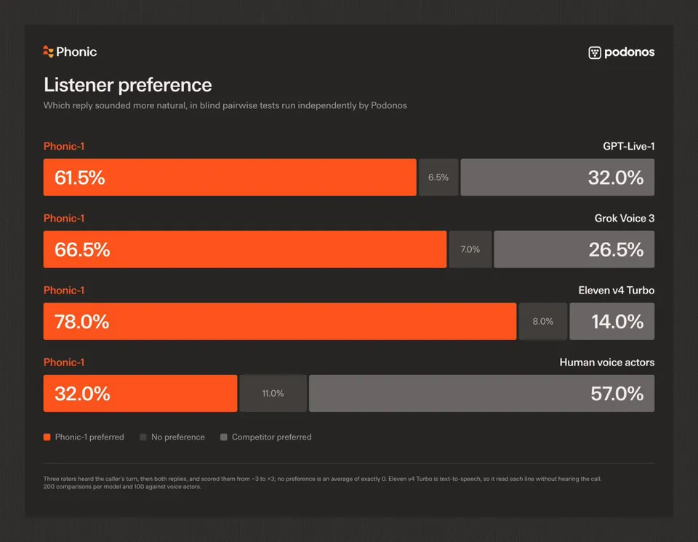Click the 14.0% Eleven v4 Turbo bar
The image size is (698, 542).
pos(612,321)
